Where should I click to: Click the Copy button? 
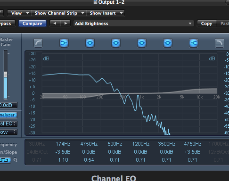point(206,24)
